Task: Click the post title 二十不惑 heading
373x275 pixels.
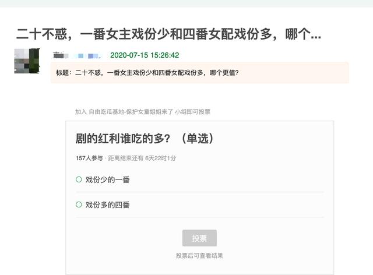Action: pos(168,34)
